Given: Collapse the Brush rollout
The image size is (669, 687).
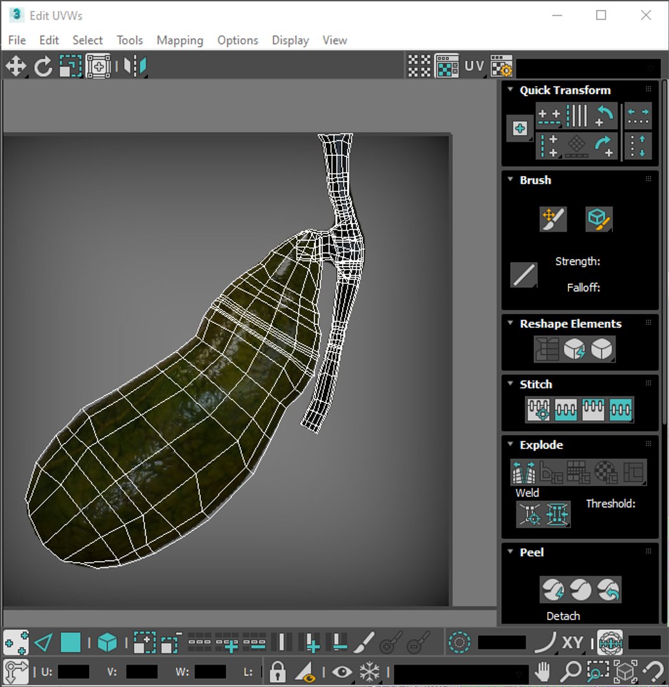Looking at the screenshot, I should (510, 179).
